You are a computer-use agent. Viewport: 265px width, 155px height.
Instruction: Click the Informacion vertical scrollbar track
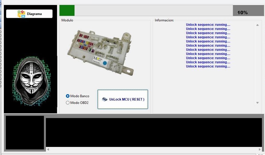tap(257, 64)
